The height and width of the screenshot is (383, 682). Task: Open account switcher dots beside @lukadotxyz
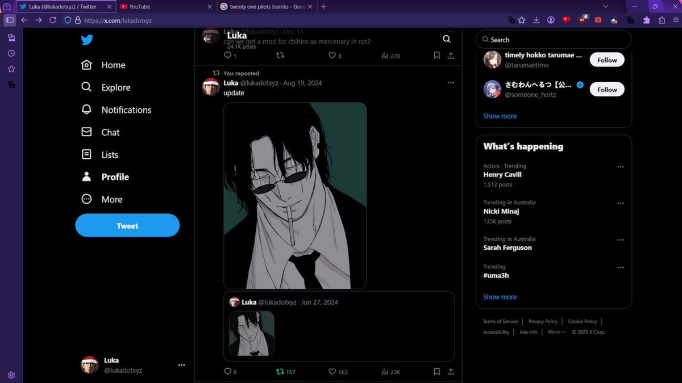click(181, 365)
